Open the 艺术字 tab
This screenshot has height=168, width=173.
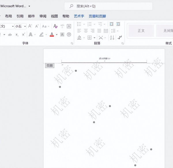[x=79, y=16]
